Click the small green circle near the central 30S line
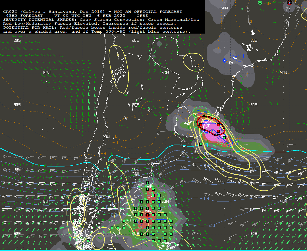307x251 pixels. click(x=177, y=105)
